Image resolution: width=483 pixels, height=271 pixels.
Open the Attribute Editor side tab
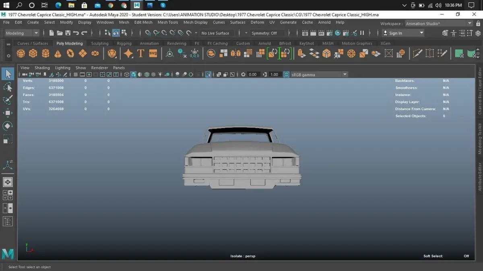(479, 177)
